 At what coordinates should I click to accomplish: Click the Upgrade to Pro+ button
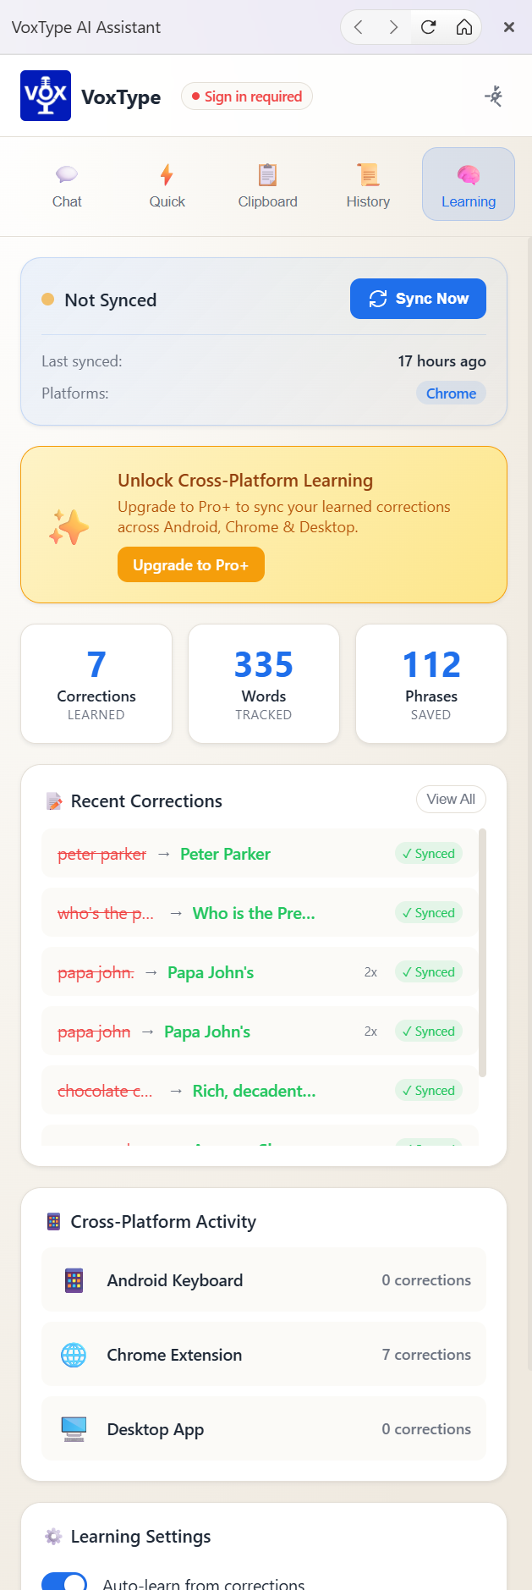(x=190, y=564)
